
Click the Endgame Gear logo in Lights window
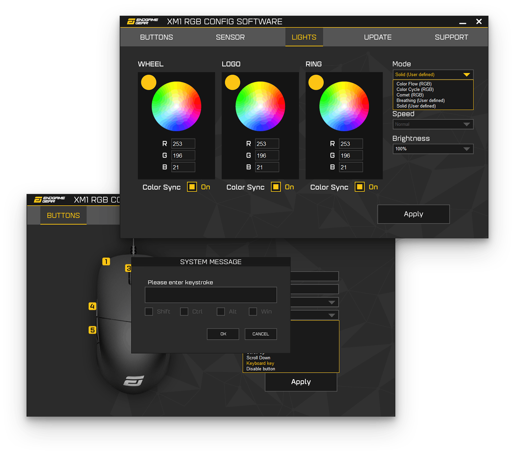(x=142, y=21)
